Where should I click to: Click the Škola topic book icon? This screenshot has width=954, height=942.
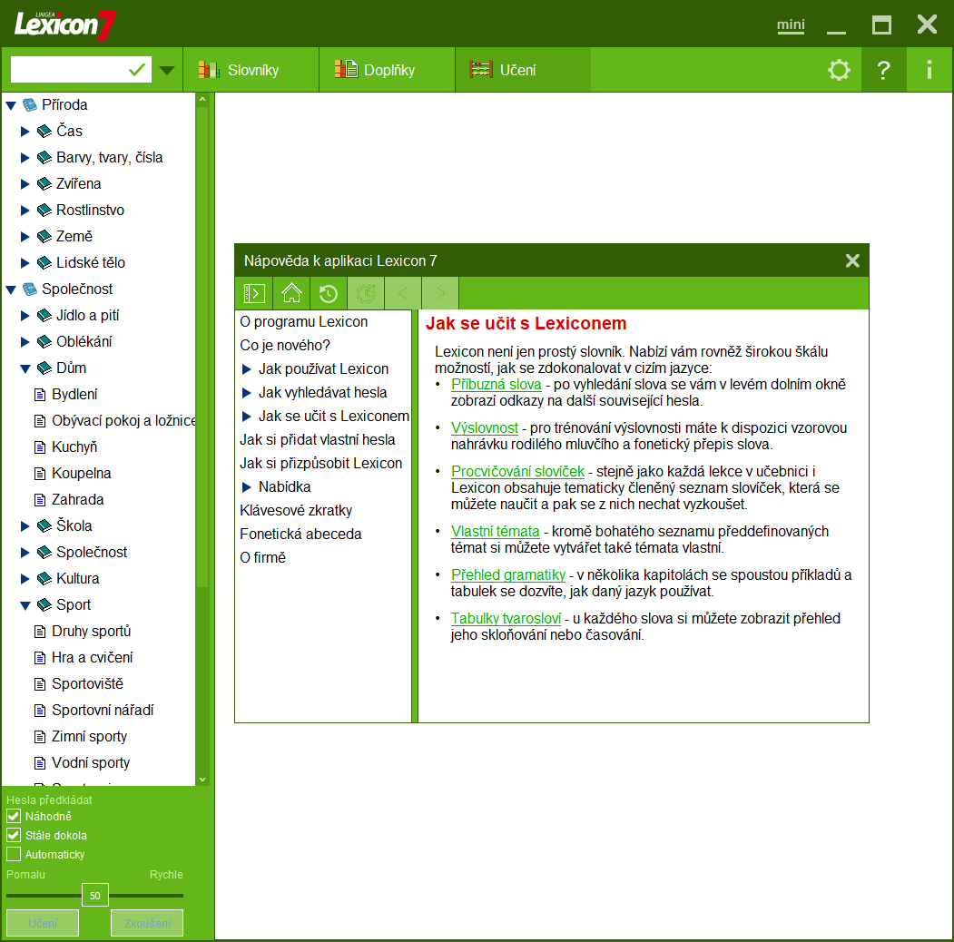click(44, 526)
